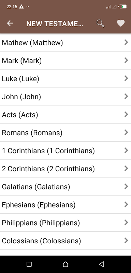131x273 pixels.
Task: Select Galatians (Galatians) entry
Action: click(x=65, y=187)
